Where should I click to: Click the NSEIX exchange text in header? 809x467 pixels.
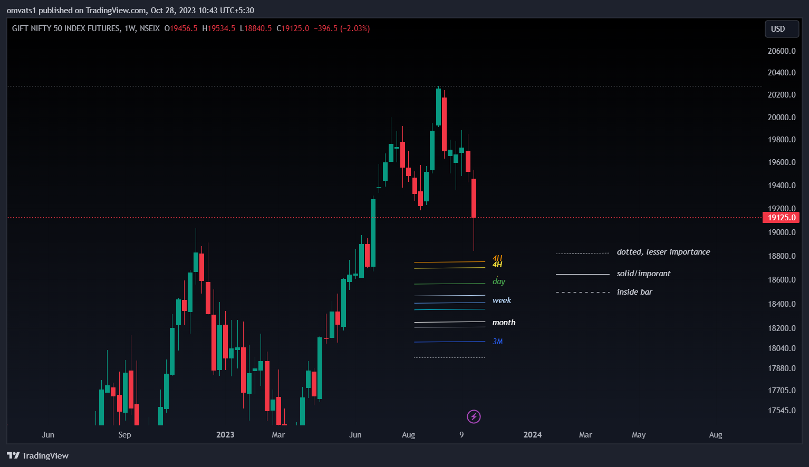150,28
